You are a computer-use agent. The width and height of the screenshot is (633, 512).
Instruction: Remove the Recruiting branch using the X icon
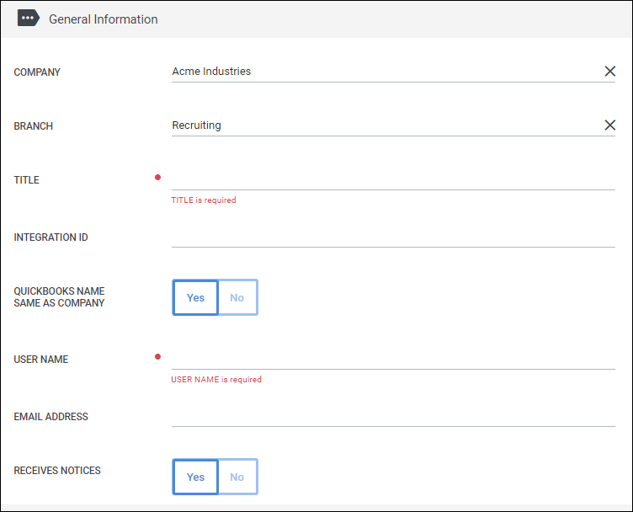coord(610,125)
